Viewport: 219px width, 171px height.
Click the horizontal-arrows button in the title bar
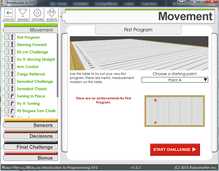click(181, 2)
